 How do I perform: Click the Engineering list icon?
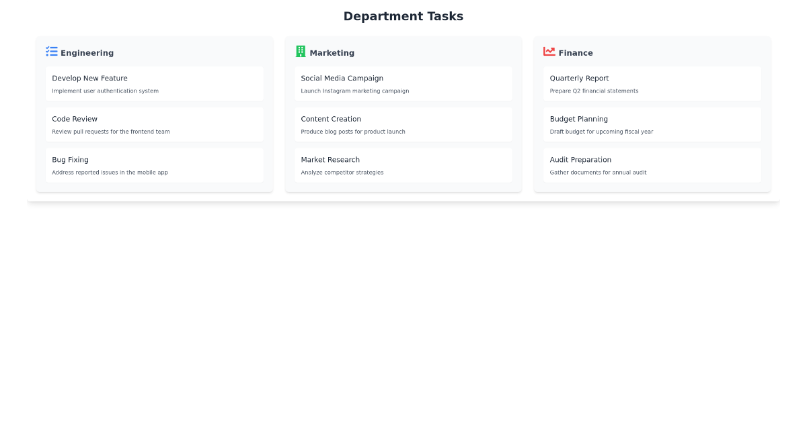51,51
